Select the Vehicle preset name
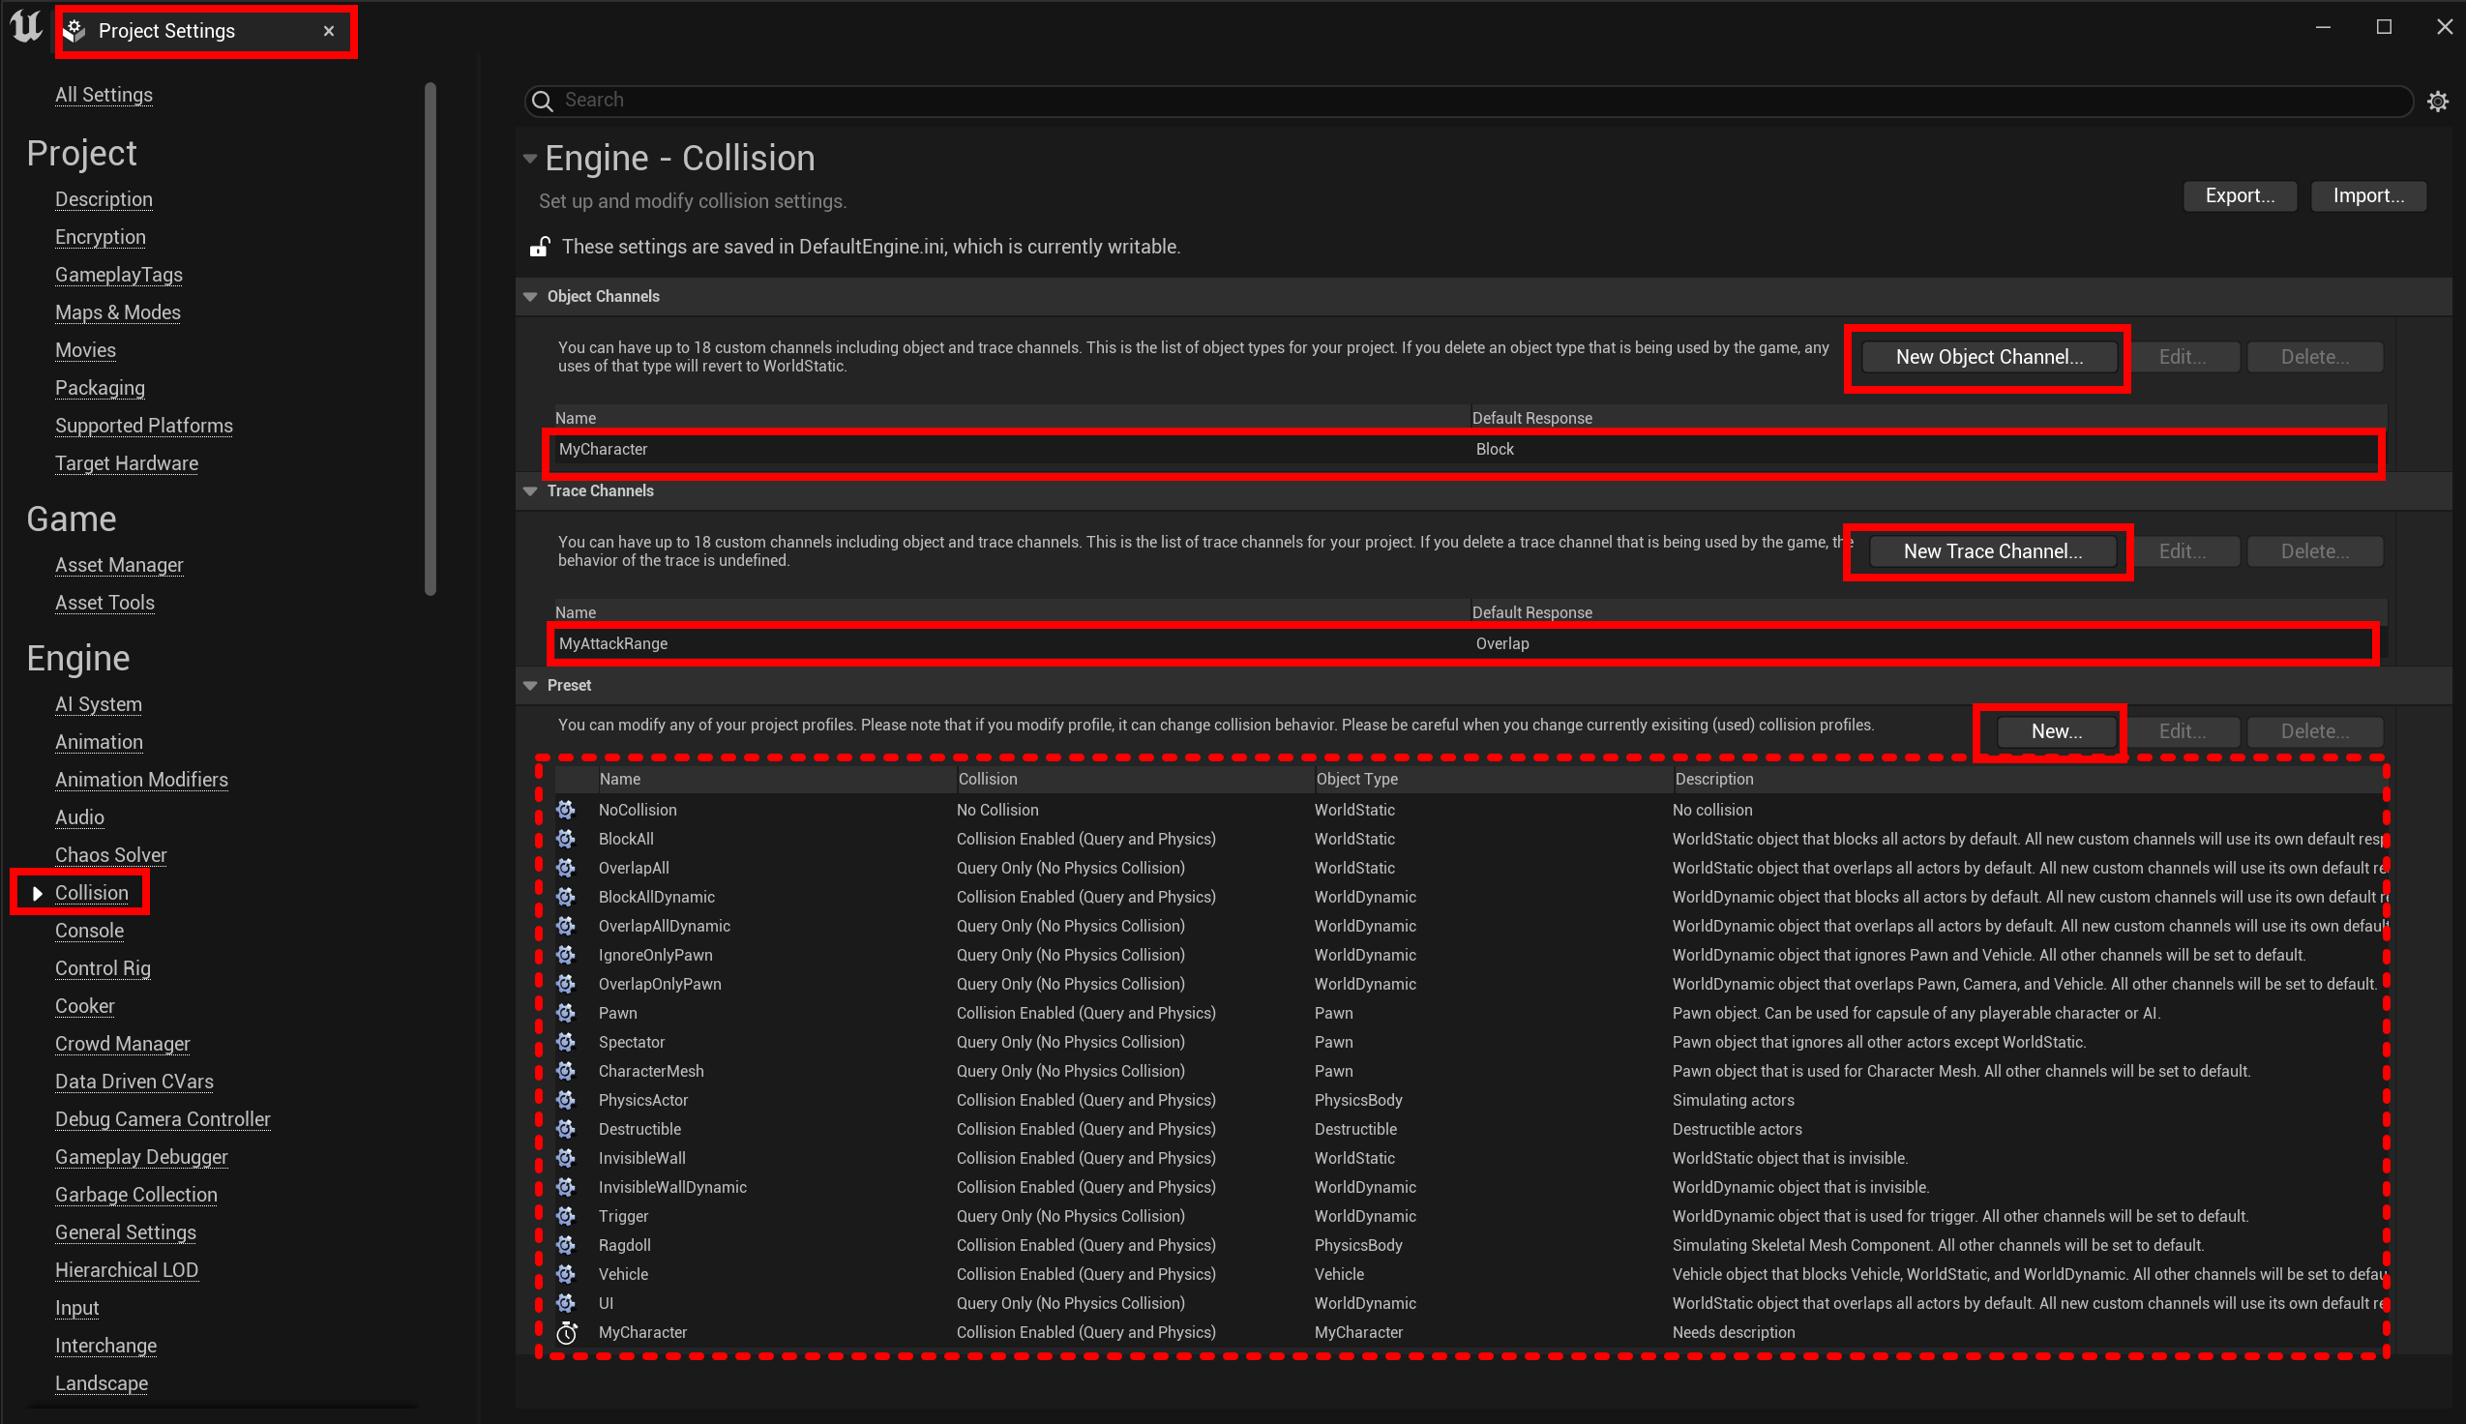Viewport: 2466px width, 1424px height. [624, 1274]
